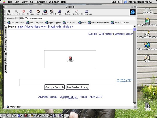The height and width of the screenshot is (118, 157).
Task: Open the Favorites explorer bar side tab
Action: click(x=5, y=45)
